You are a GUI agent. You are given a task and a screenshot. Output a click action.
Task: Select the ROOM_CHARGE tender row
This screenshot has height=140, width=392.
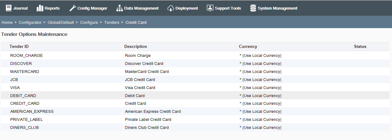(x=195, y=56)
